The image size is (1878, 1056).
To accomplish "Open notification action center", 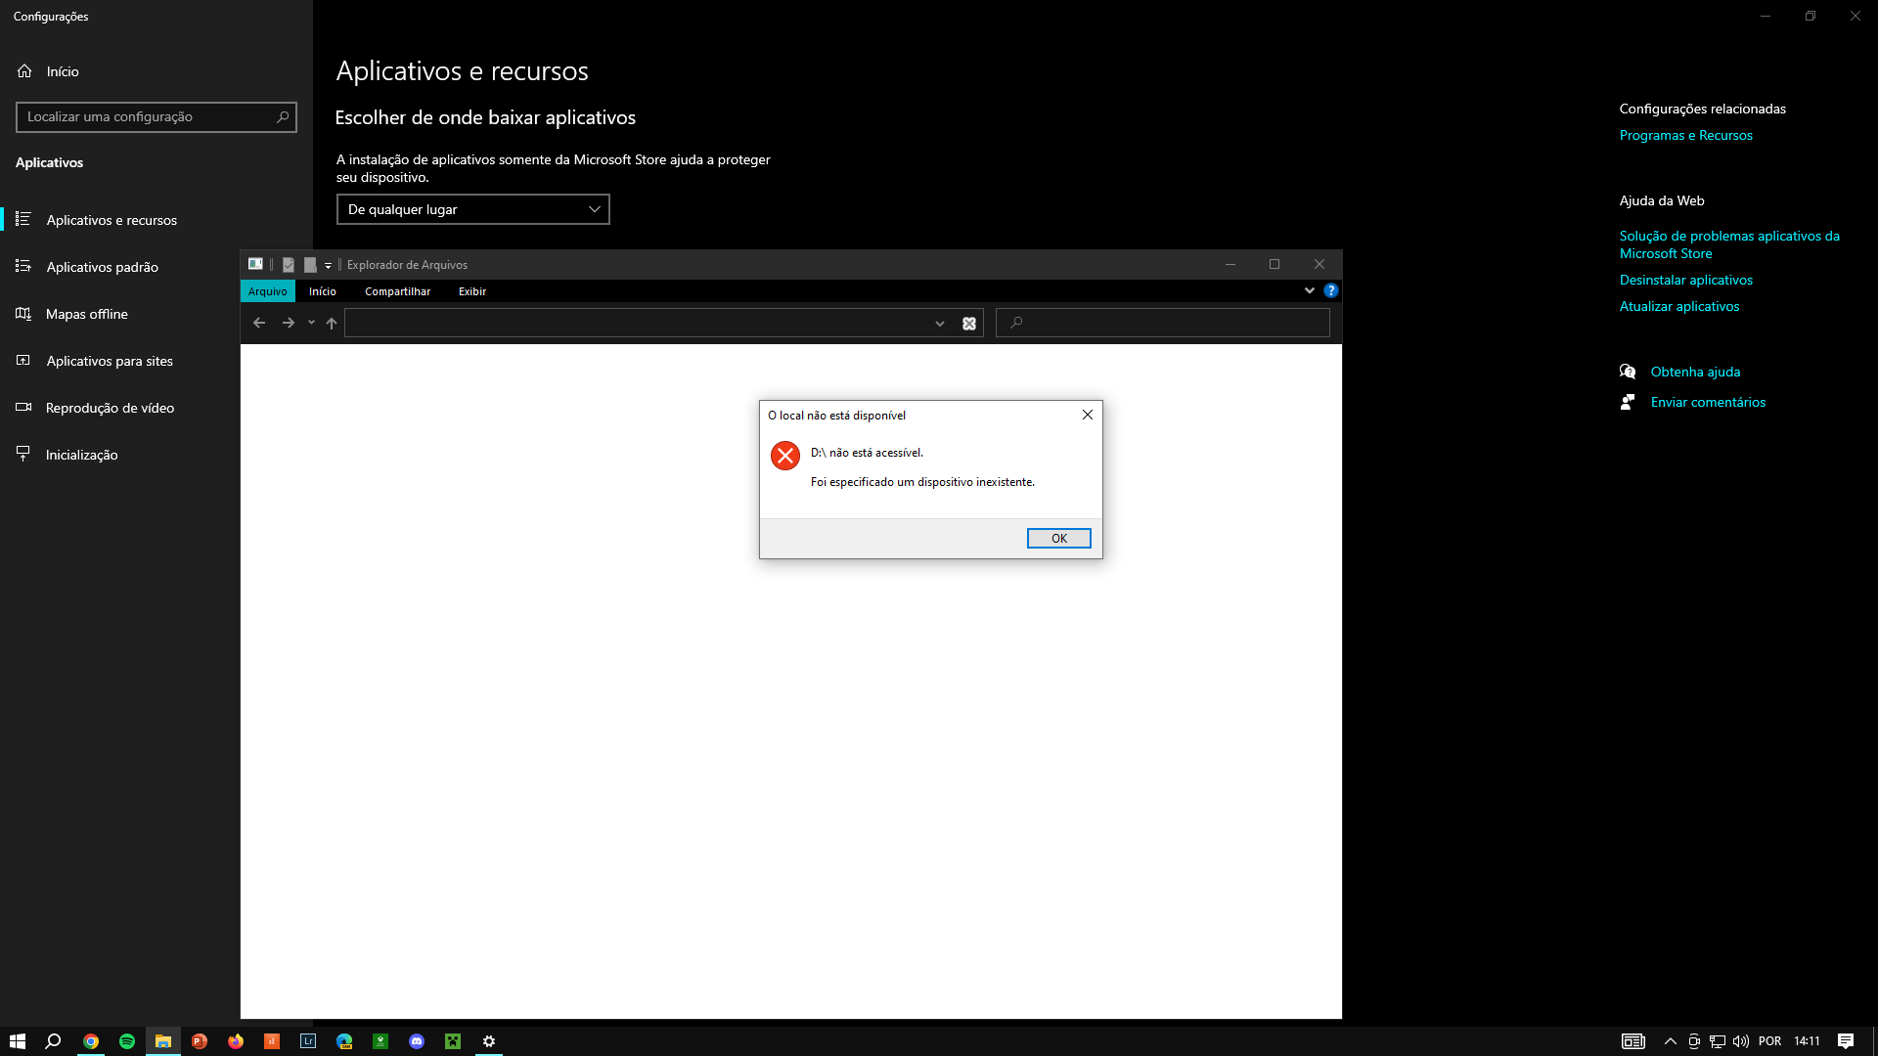I will pyautogui.click(x=1846, y=1041).
